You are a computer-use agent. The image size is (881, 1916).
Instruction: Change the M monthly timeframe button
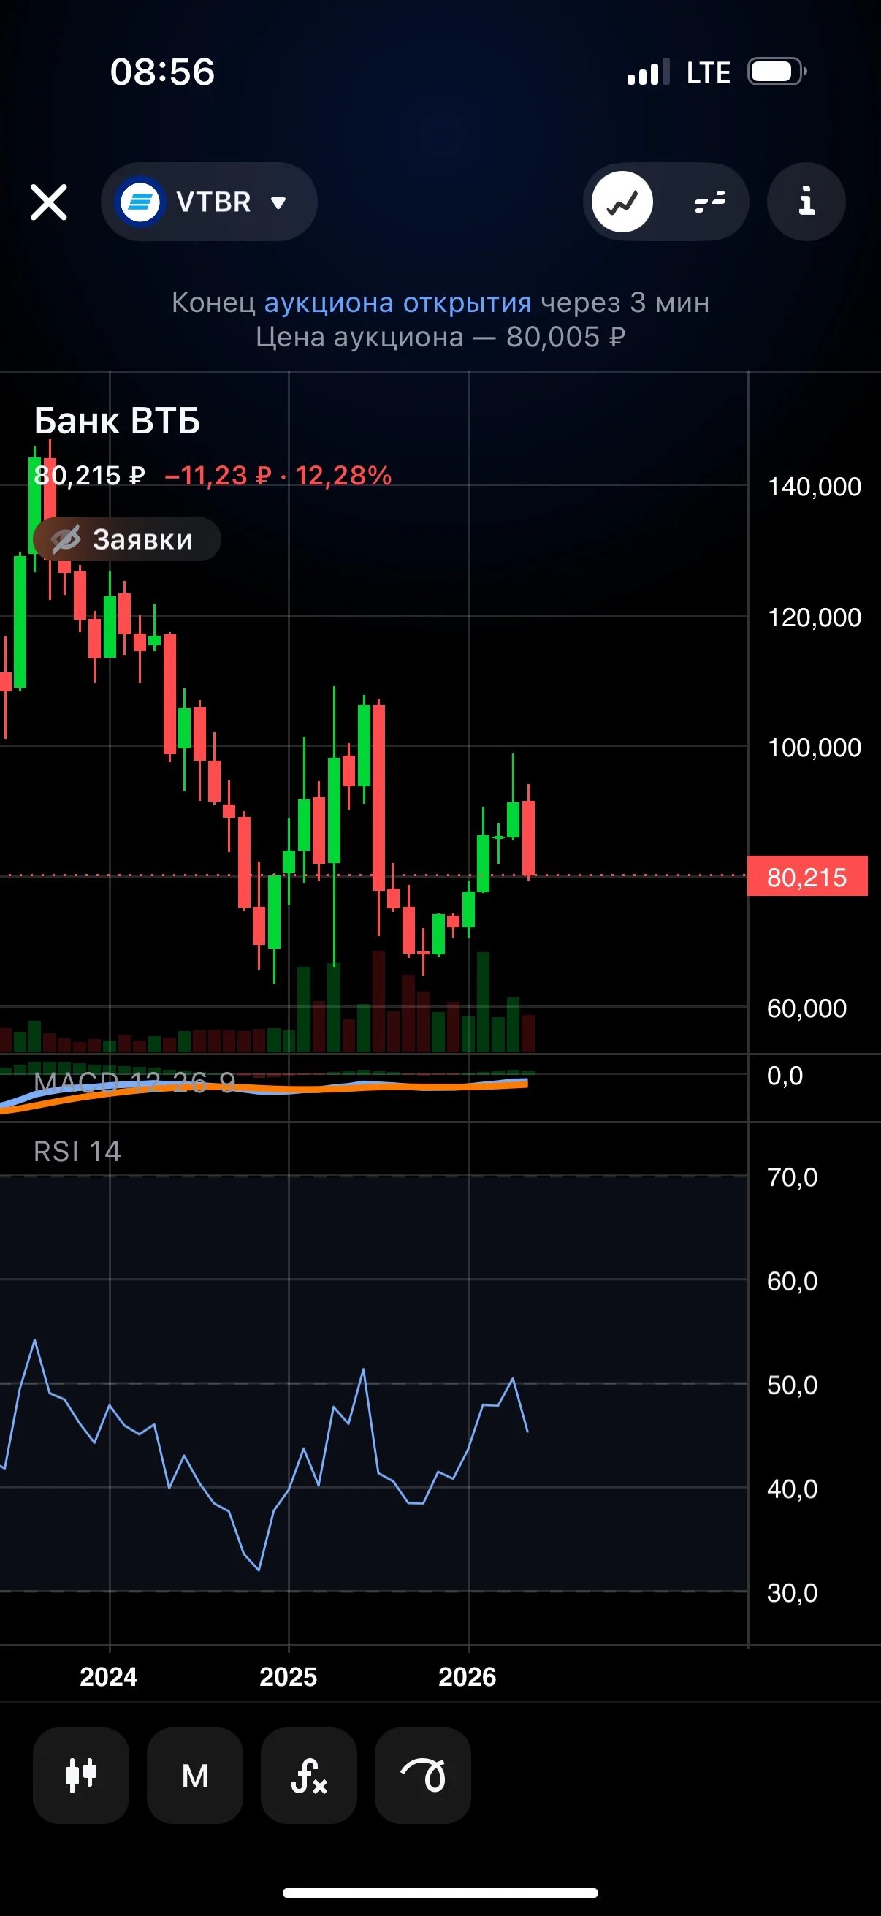(195, 1776)
